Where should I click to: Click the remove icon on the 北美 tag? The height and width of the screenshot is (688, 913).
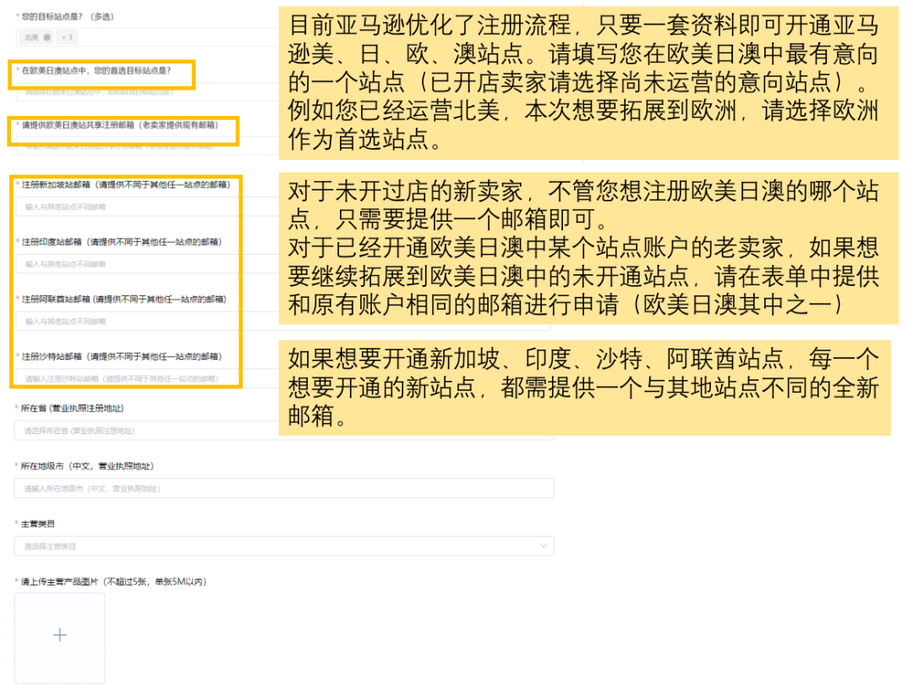coord(47,37)
